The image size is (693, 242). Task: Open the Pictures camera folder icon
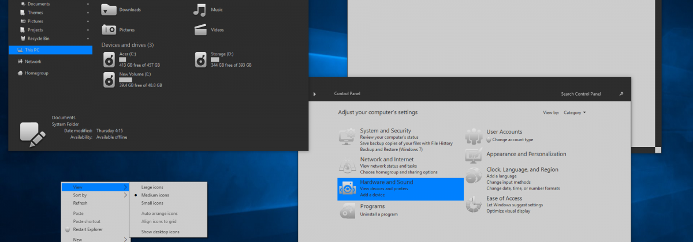coord(109,29)
